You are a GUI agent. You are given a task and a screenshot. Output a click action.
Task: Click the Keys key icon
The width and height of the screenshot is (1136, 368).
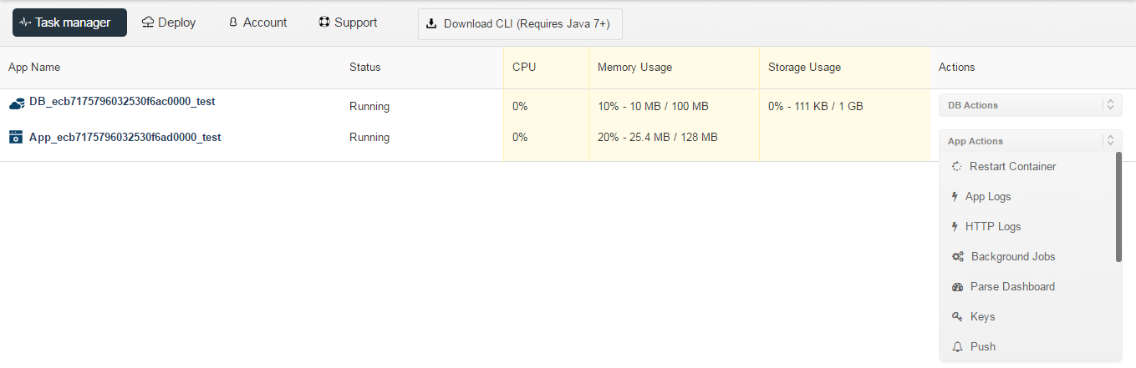pos(958,317)
